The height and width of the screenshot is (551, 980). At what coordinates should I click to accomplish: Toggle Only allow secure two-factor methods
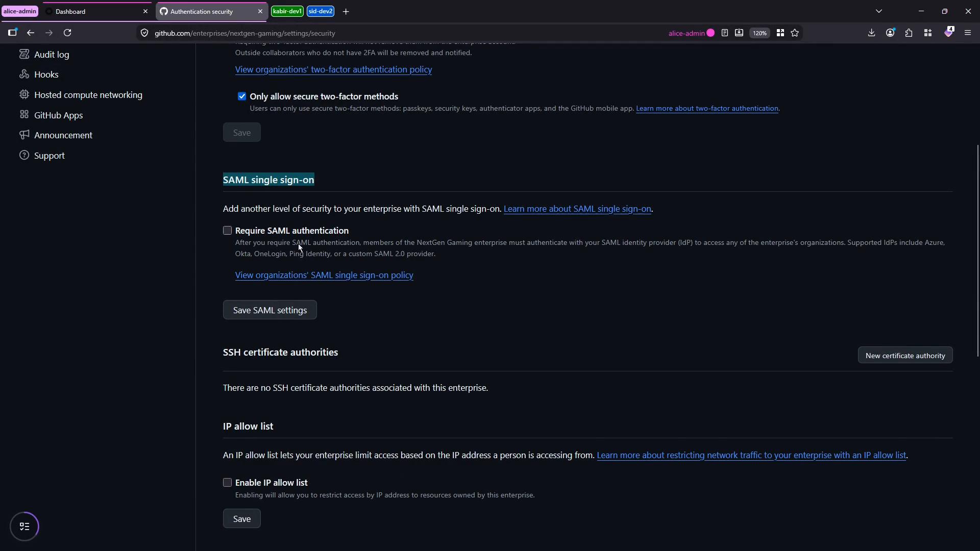pyautogui.click(x=242, y=96)
